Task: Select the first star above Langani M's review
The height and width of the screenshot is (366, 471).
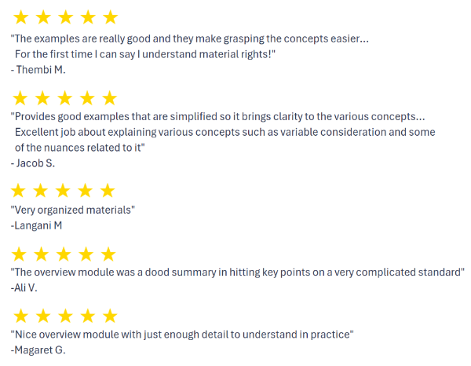Action: [18, 191]
